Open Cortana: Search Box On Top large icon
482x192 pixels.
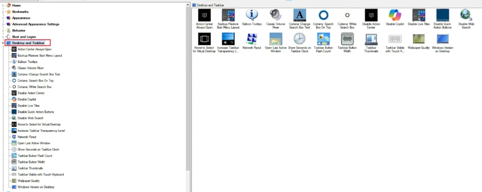(323, 15)
